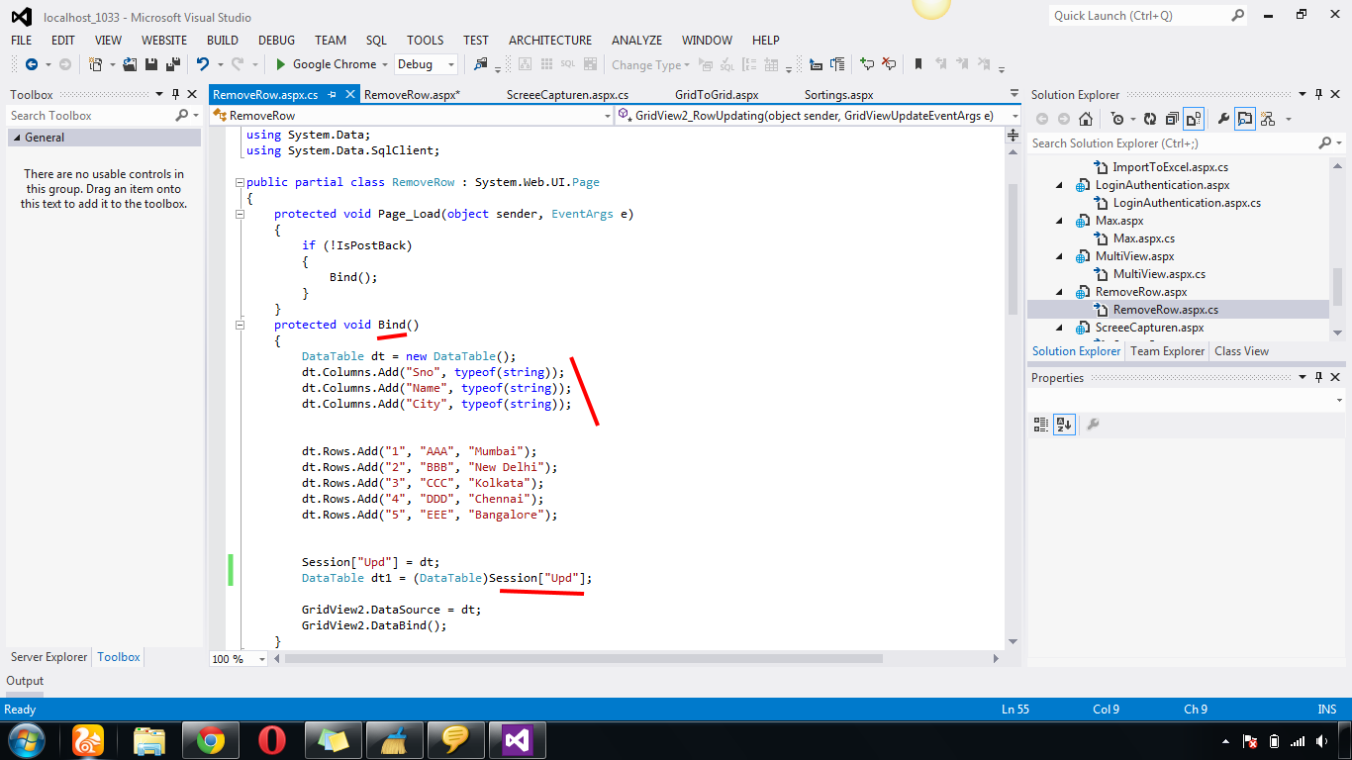The image size is (1352, 760).
Task: Collapse the MultiView.aspx tree node
Action: pos(1058,256)
